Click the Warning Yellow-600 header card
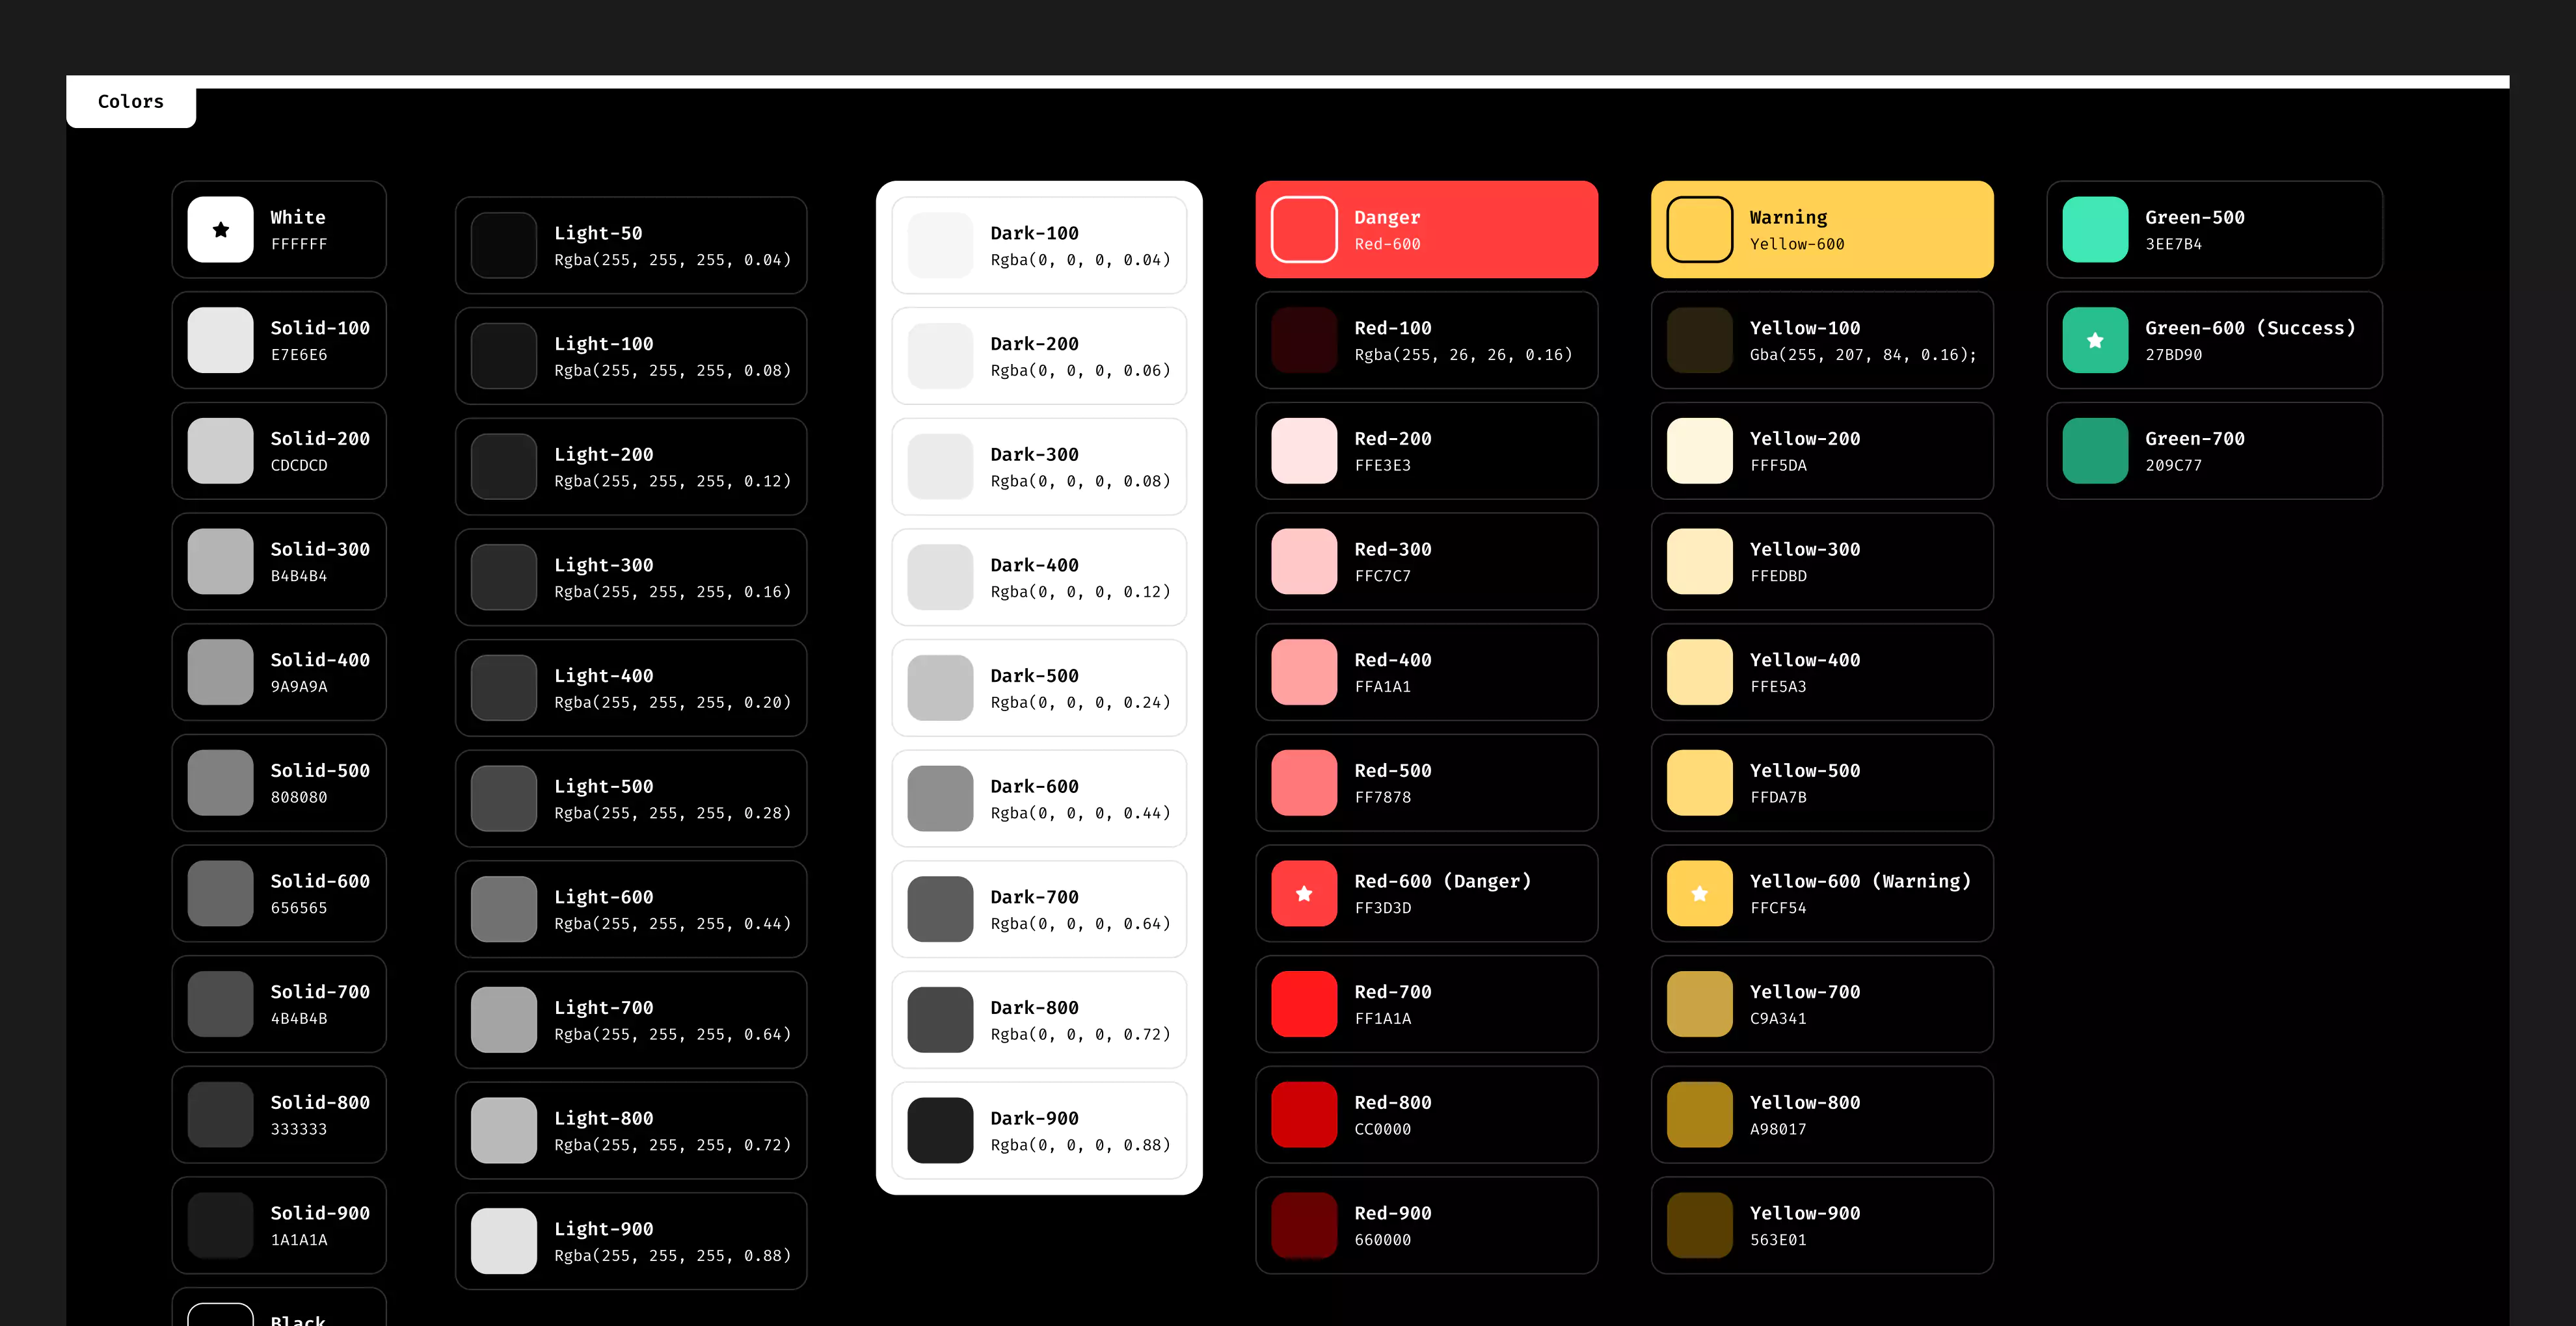The height and width of the screenshot is (1326, 2576). point(1821,230)
